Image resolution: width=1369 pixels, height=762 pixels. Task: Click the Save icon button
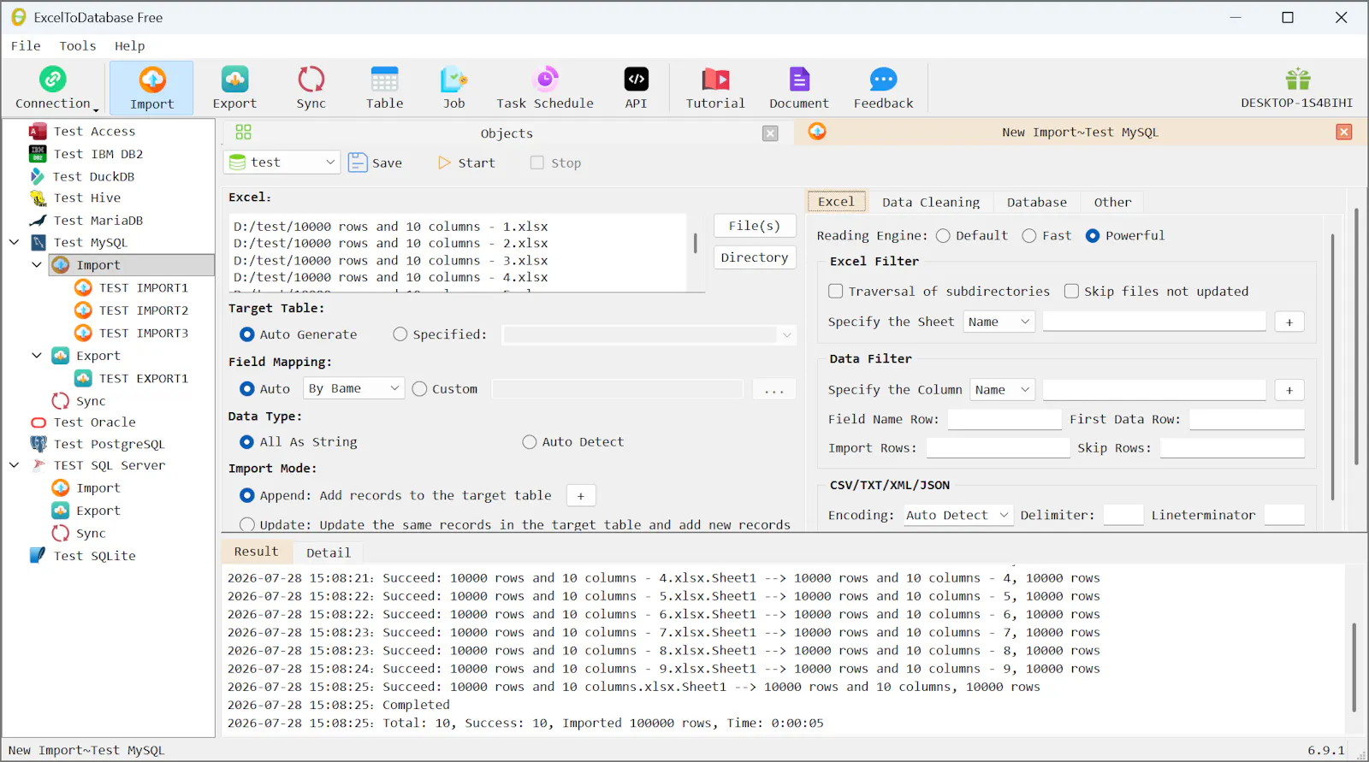point(376,162)
